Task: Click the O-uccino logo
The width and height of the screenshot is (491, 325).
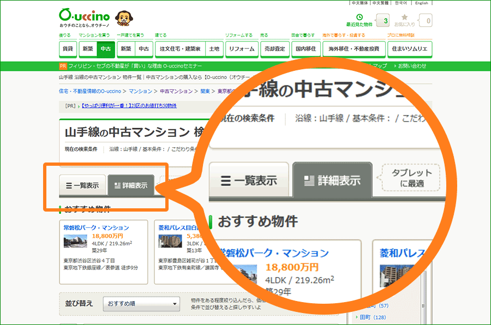Action: point(86,16)
